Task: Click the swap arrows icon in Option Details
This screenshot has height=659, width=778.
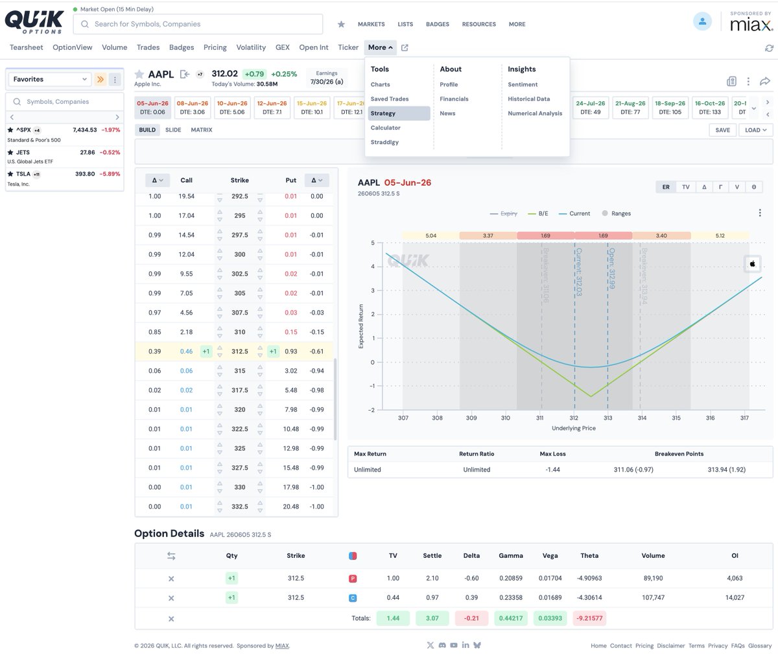Action: (x=171, y=556)
